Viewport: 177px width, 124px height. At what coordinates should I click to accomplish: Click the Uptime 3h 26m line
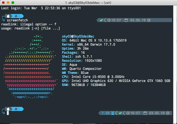75,48
